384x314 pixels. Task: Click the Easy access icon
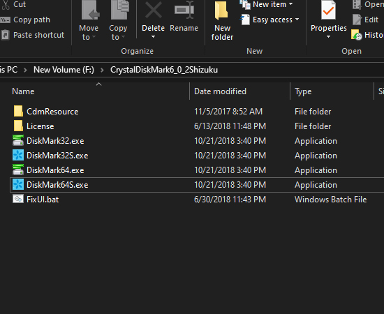(245, 20)
